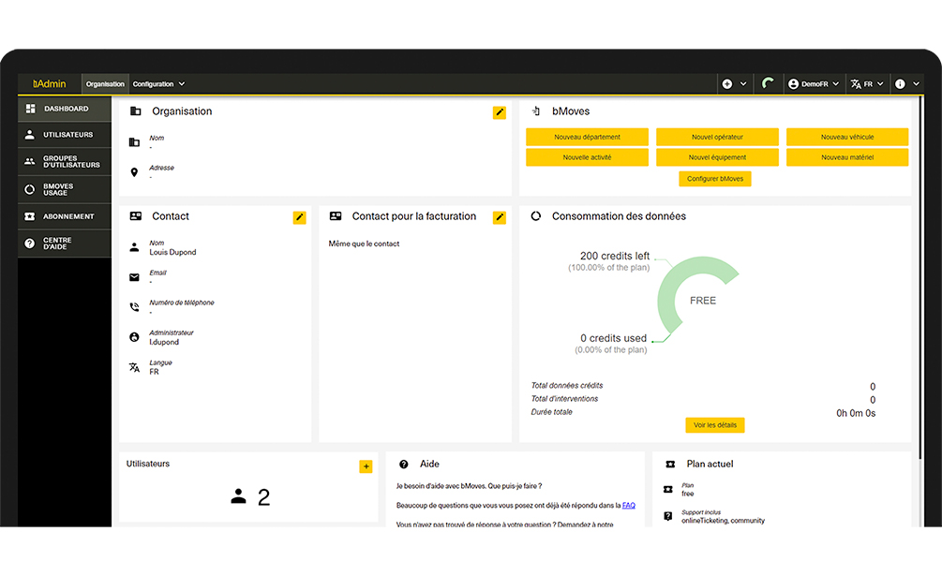Viewport: 942px width, 576px height.
Task: Click the "200 credits left" label
Action: tap(615, 256)
